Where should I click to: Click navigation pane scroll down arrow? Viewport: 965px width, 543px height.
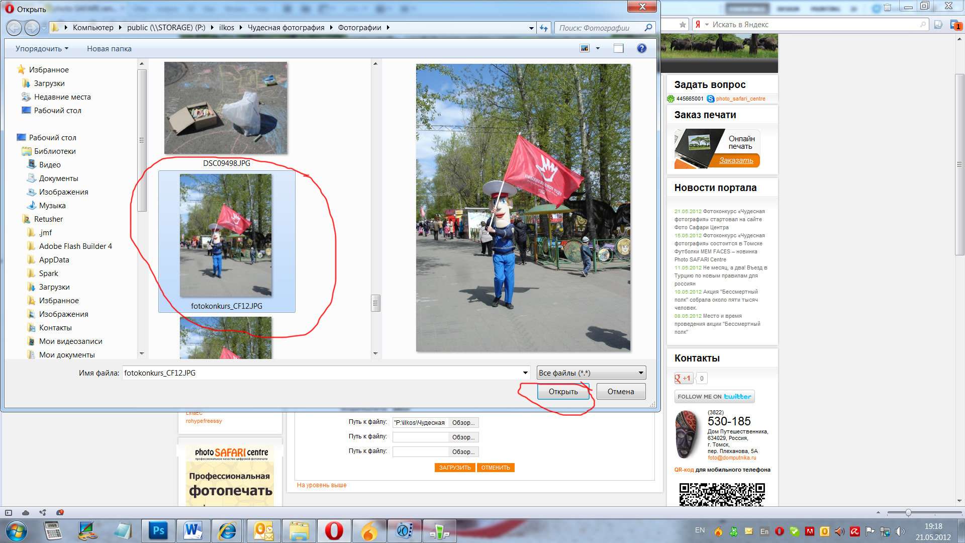point(142,354)
